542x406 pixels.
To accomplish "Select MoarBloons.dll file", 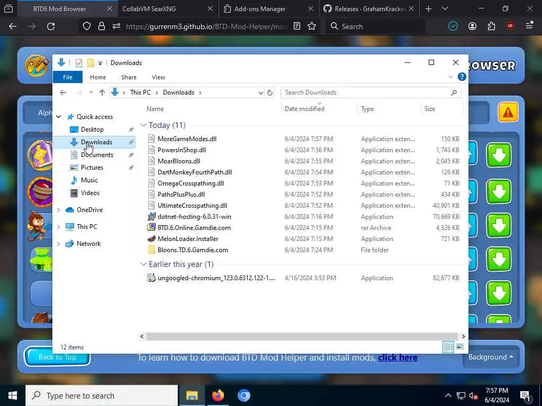I will coord(179,161).
